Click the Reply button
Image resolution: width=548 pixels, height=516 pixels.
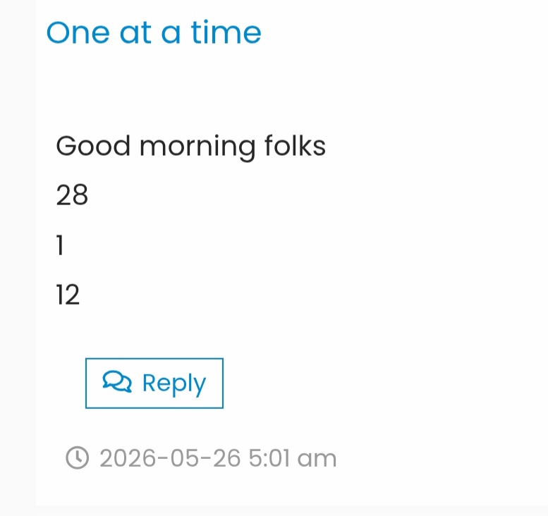pyautogui.click(x=154, y=383)
